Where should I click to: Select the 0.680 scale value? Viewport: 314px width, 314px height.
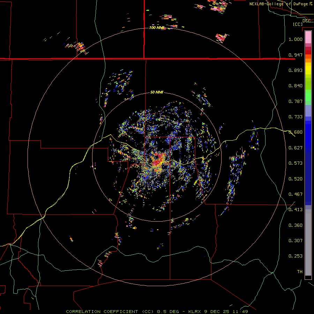click(296, 132)
